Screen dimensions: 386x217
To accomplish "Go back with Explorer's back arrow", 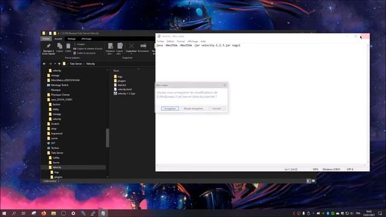I will [x=44, y=64].
